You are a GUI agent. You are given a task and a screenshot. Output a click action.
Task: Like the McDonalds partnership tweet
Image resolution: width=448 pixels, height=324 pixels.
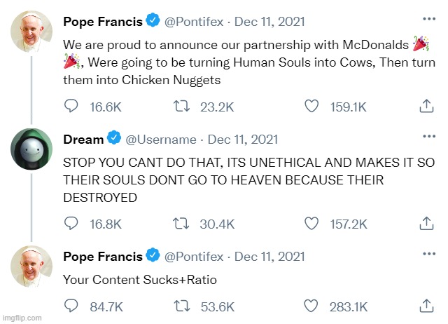[x=313, y=106]
